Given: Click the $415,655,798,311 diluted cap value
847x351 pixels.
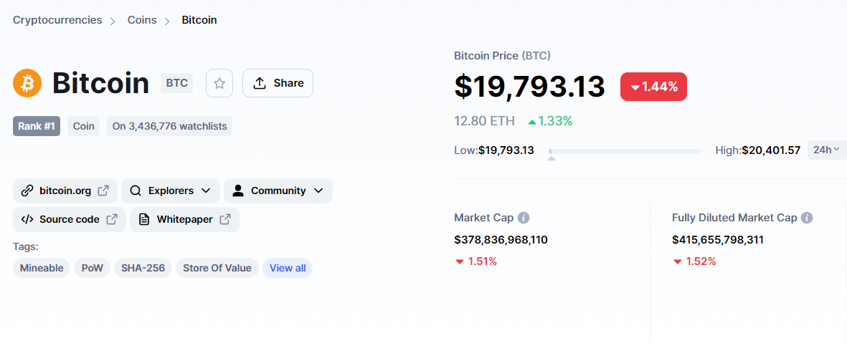Looking at the screenshot, I should click(x=718, y=240).
